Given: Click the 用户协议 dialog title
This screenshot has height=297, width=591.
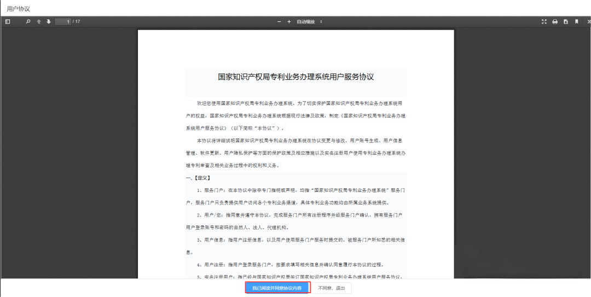Looking at the screenshot, I should point(19,9).
